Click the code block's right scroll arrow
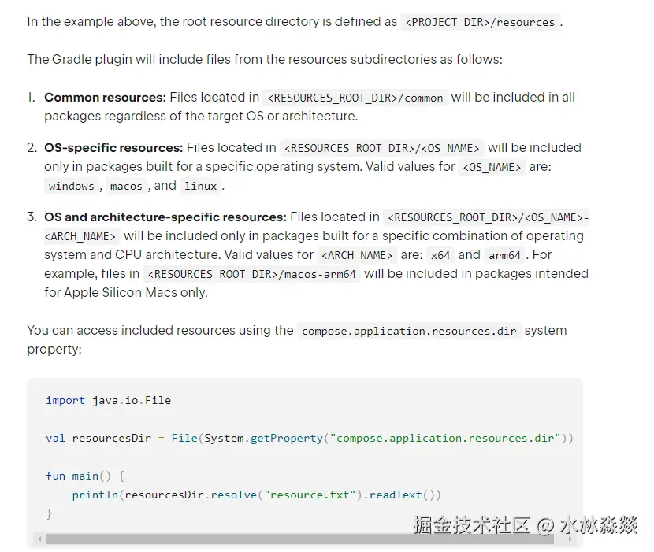The image size is (654, 552). (x=574, y=539)
